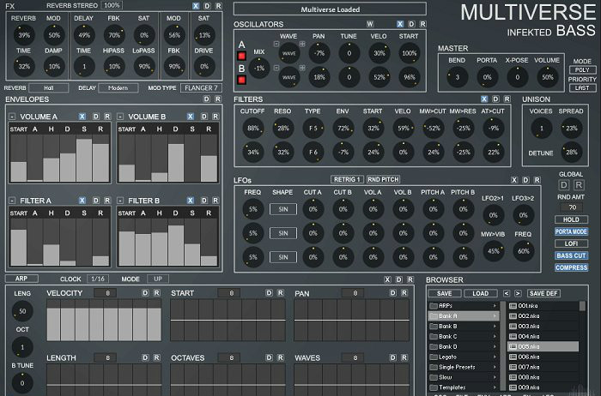Click the browser SAVE button
This screenshot has width=601, height=396.
click(444, 293)
